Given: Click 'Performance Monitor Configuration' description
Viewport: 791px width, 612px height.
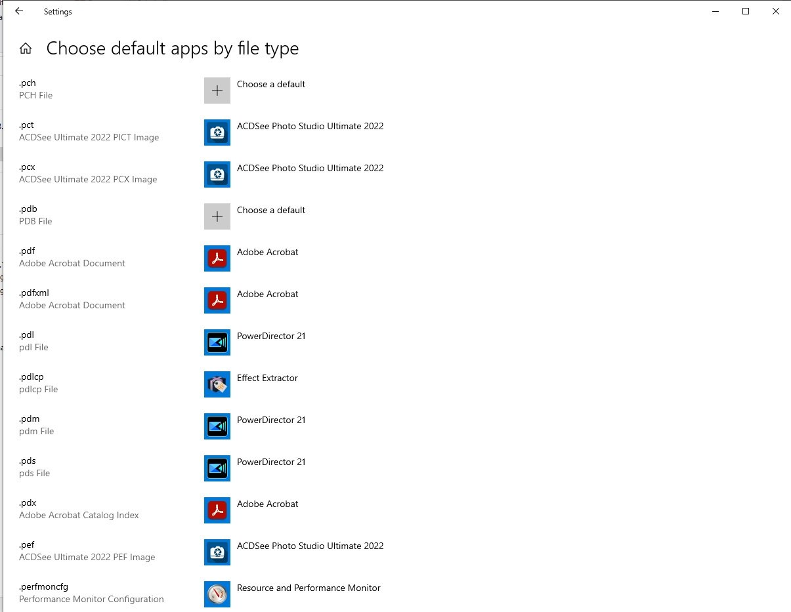Looking at the screenshot, I should (91, 599).
